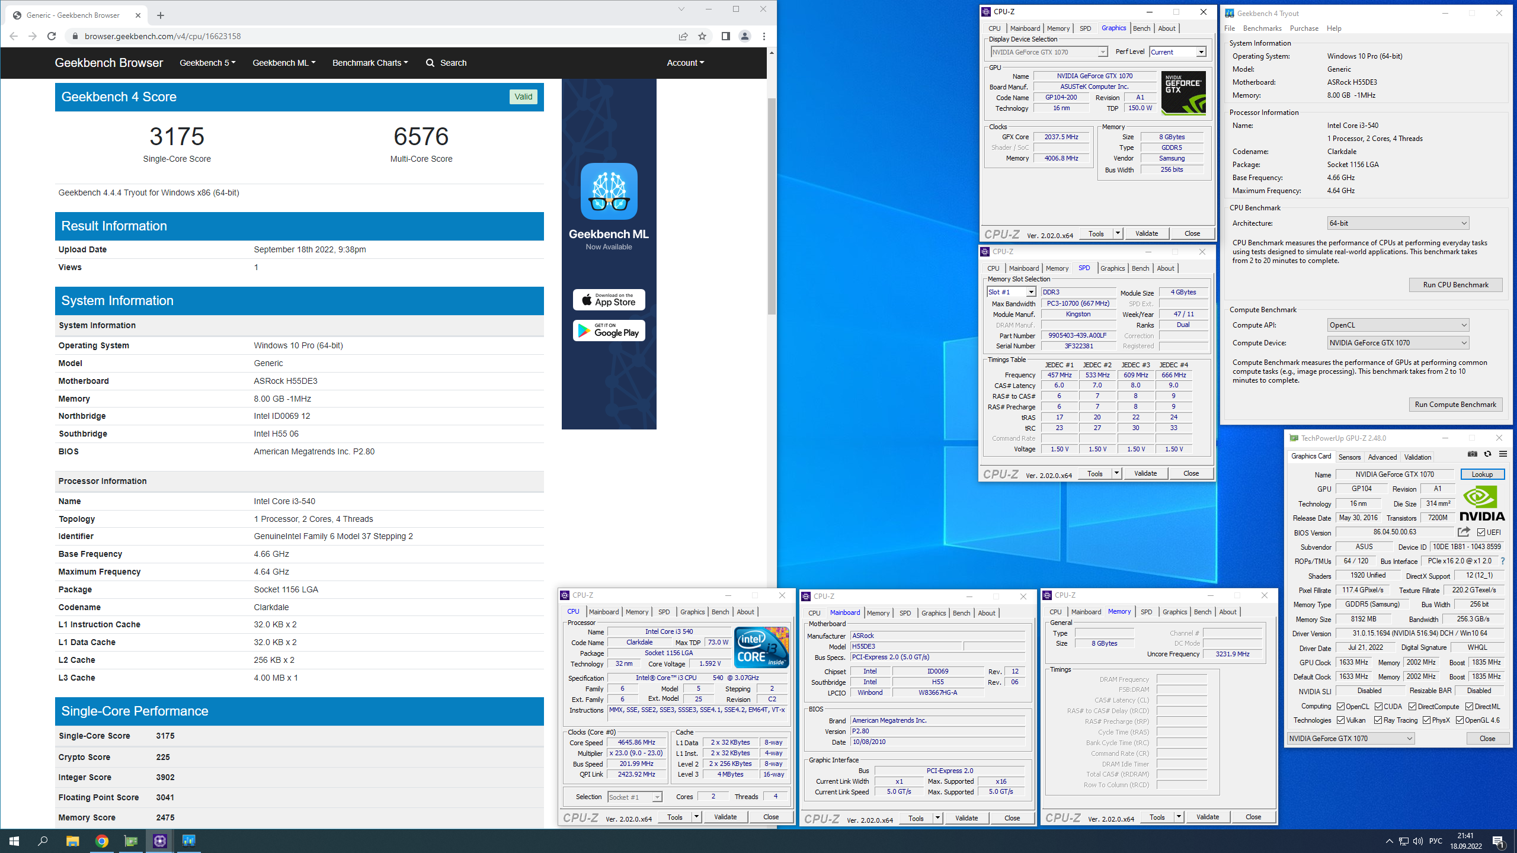Screen dimensions: 1517x853
Task: Click the Valid badge on the Geekbench score
Action: 523,97
